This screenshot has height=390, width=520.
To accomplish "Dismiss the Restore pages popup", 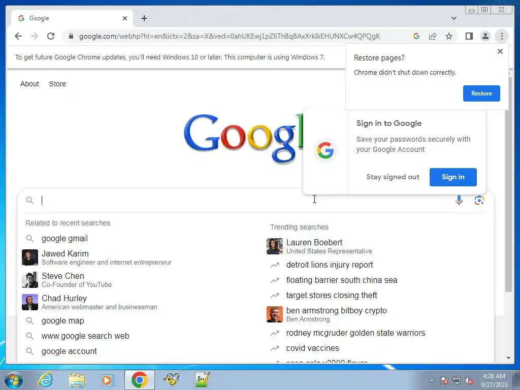I will 500,51.
